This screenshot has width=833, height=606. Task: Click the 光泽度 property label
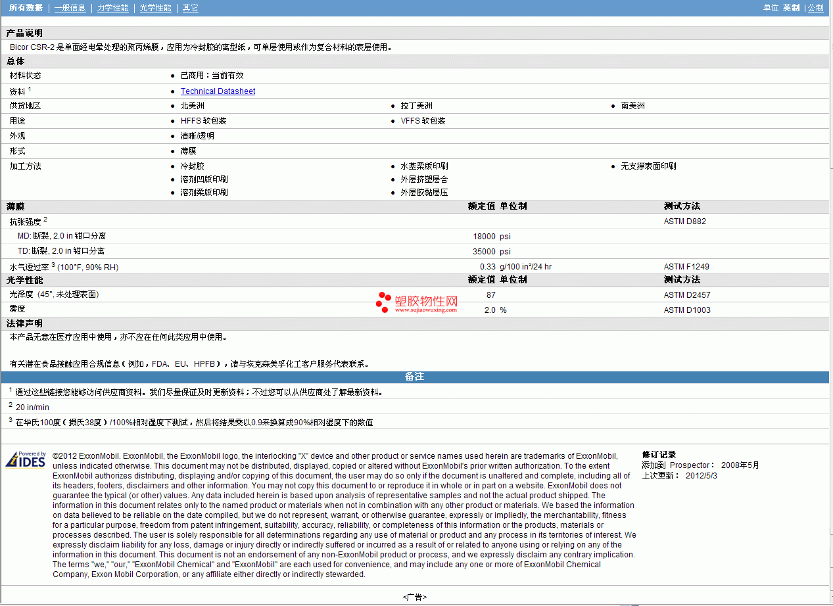(21, 295)
